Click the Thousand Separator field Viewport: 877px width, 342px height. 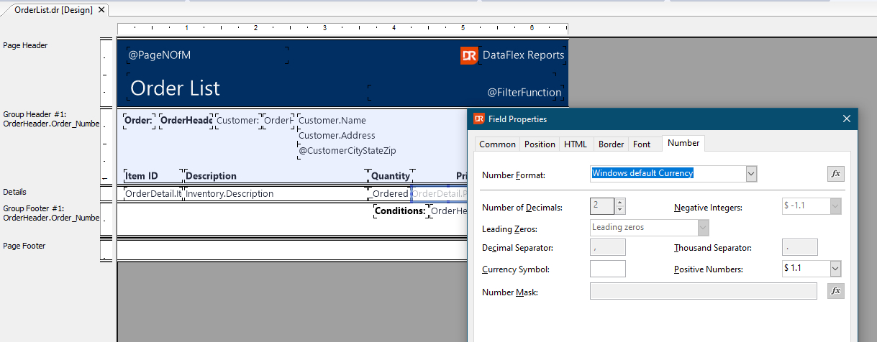coord(799,248)
